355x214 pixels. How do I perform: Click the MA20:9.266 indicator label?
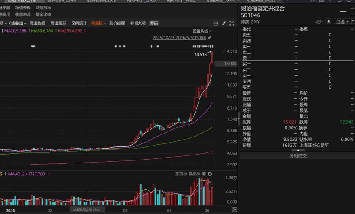point(15,31)
